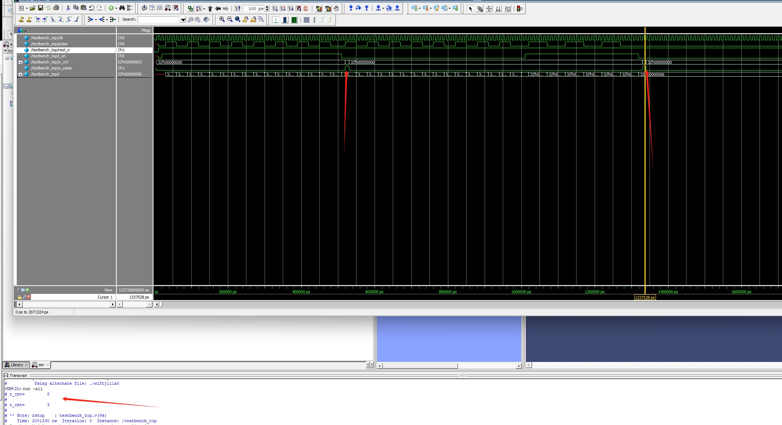Image resolution: width=782 pixels, height=425 pixels.
Task: Click the Cut icon
Action: (x=68, y=8)
